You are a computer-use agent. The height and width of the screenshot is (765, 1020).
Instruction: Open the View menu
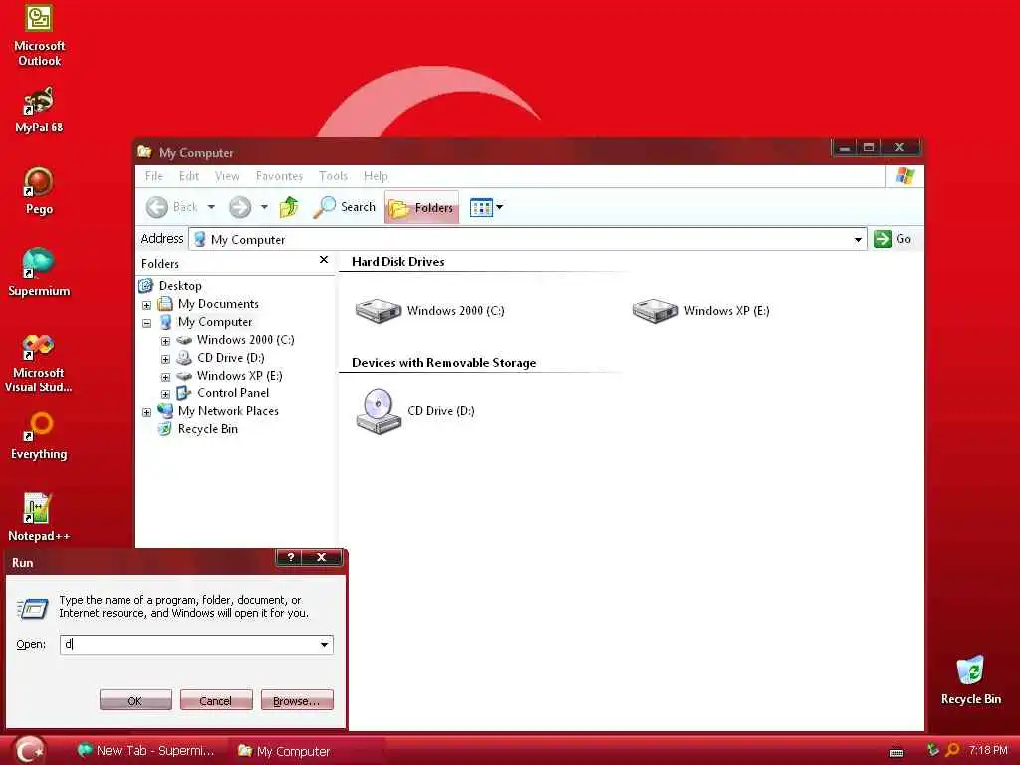coord(227,176)
